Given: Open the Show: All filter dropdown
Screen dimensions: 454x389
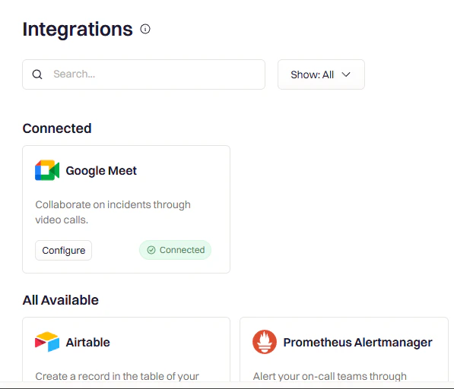Looking at the screenshot, I should click(321, 74).
